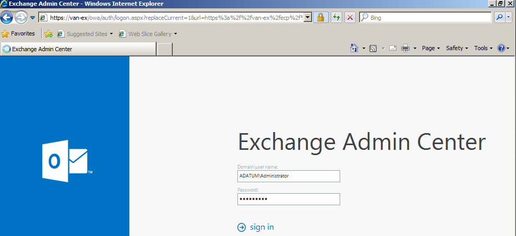Open the recent pages dropdown beside Forward
Viewport: 516px width, 236px height.
point(32,18)
